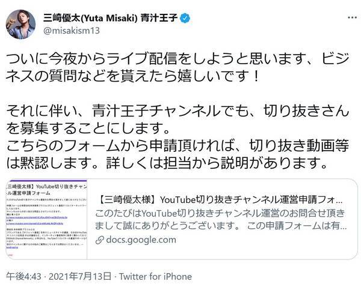
Task: Click the docs.google.com domain link
Action: pyautogui.click(x=141, y=240)
